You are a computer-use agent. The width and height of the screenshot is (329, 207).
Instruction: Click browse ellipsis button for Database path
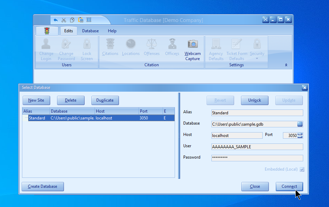(x=300, y=124)
